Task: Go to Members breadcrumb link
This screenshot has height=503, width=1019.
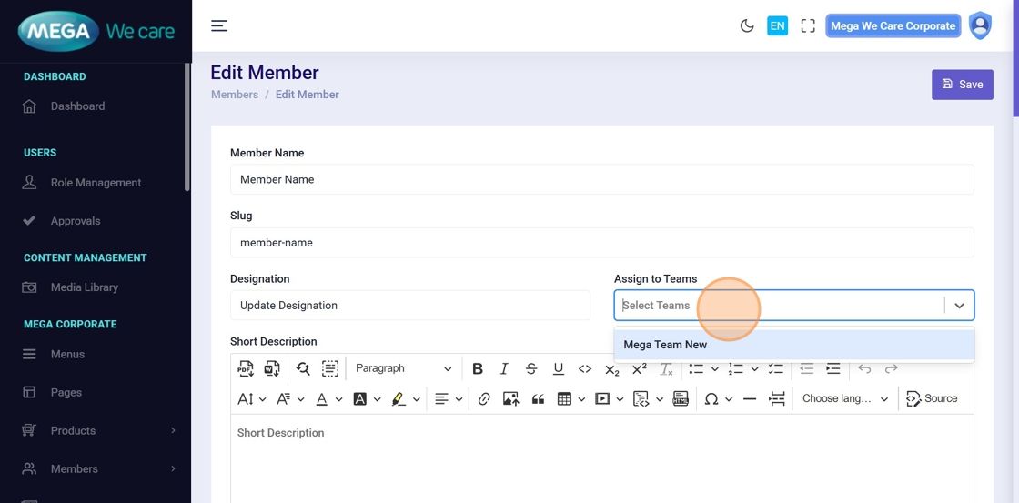Action: click(x=235, y=95)
